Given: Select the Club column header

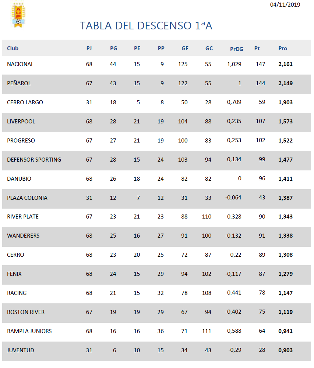Looking at the screenshot, I should point(13,48).
